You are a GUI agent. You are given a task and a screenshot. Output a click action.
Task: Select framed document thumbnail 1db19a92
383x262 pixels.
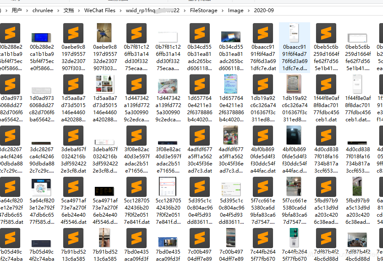294,84
